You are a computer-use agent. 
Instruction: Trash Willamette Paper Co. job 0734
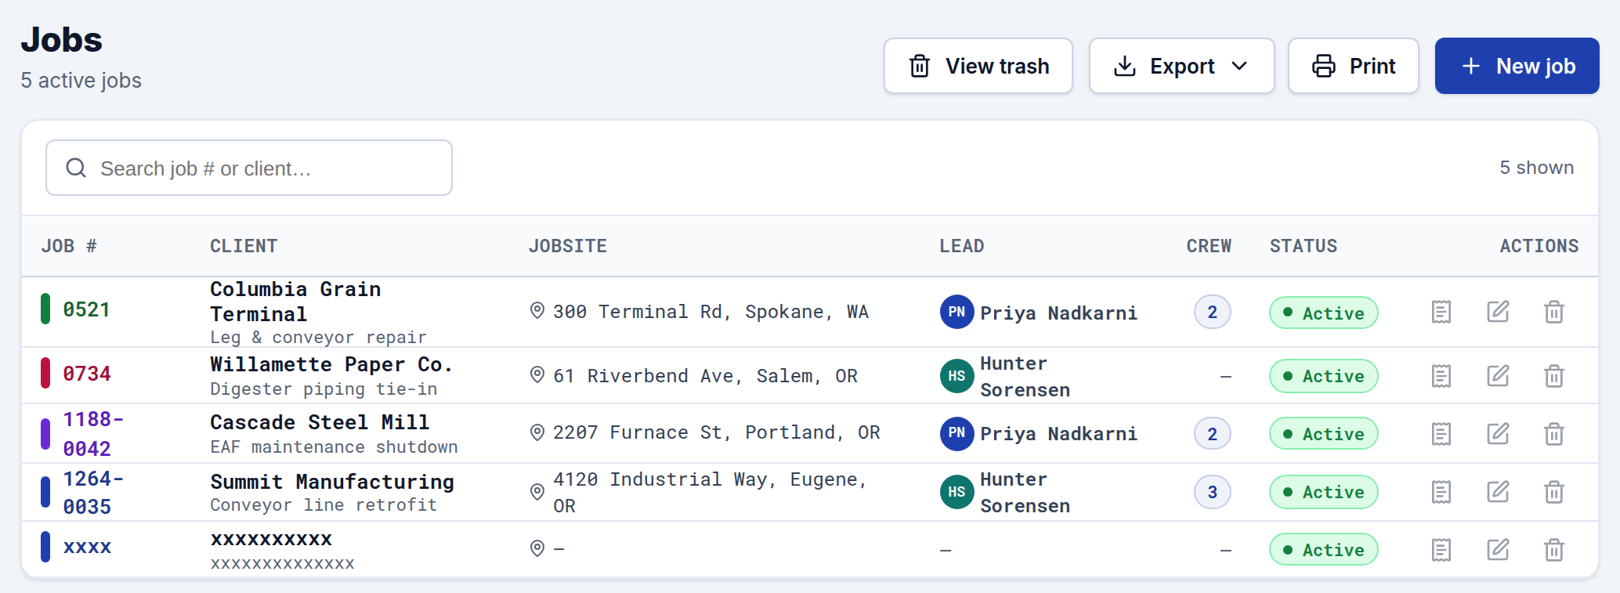[x=1554, y=376]
